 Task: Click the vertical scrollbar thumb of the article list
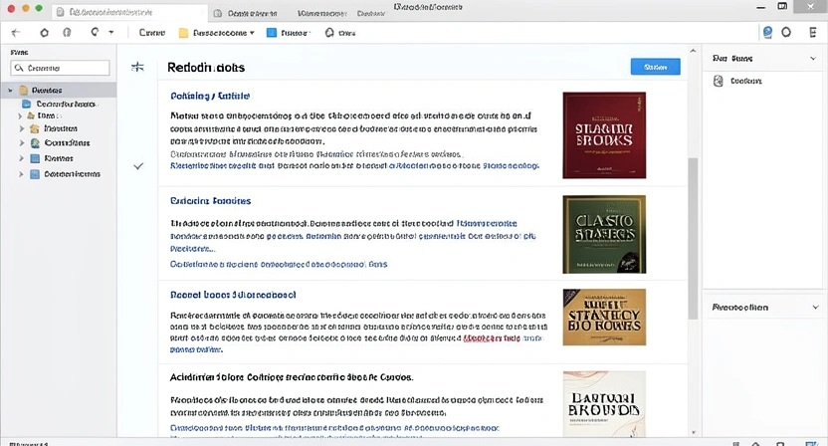(x=693, y=238)
